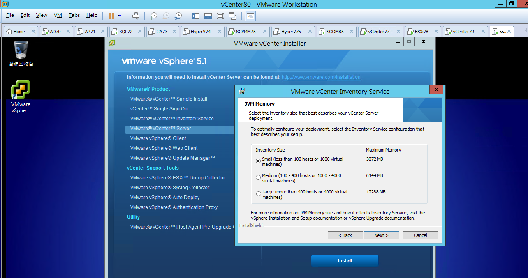Open the Help menu

point(92,15)
